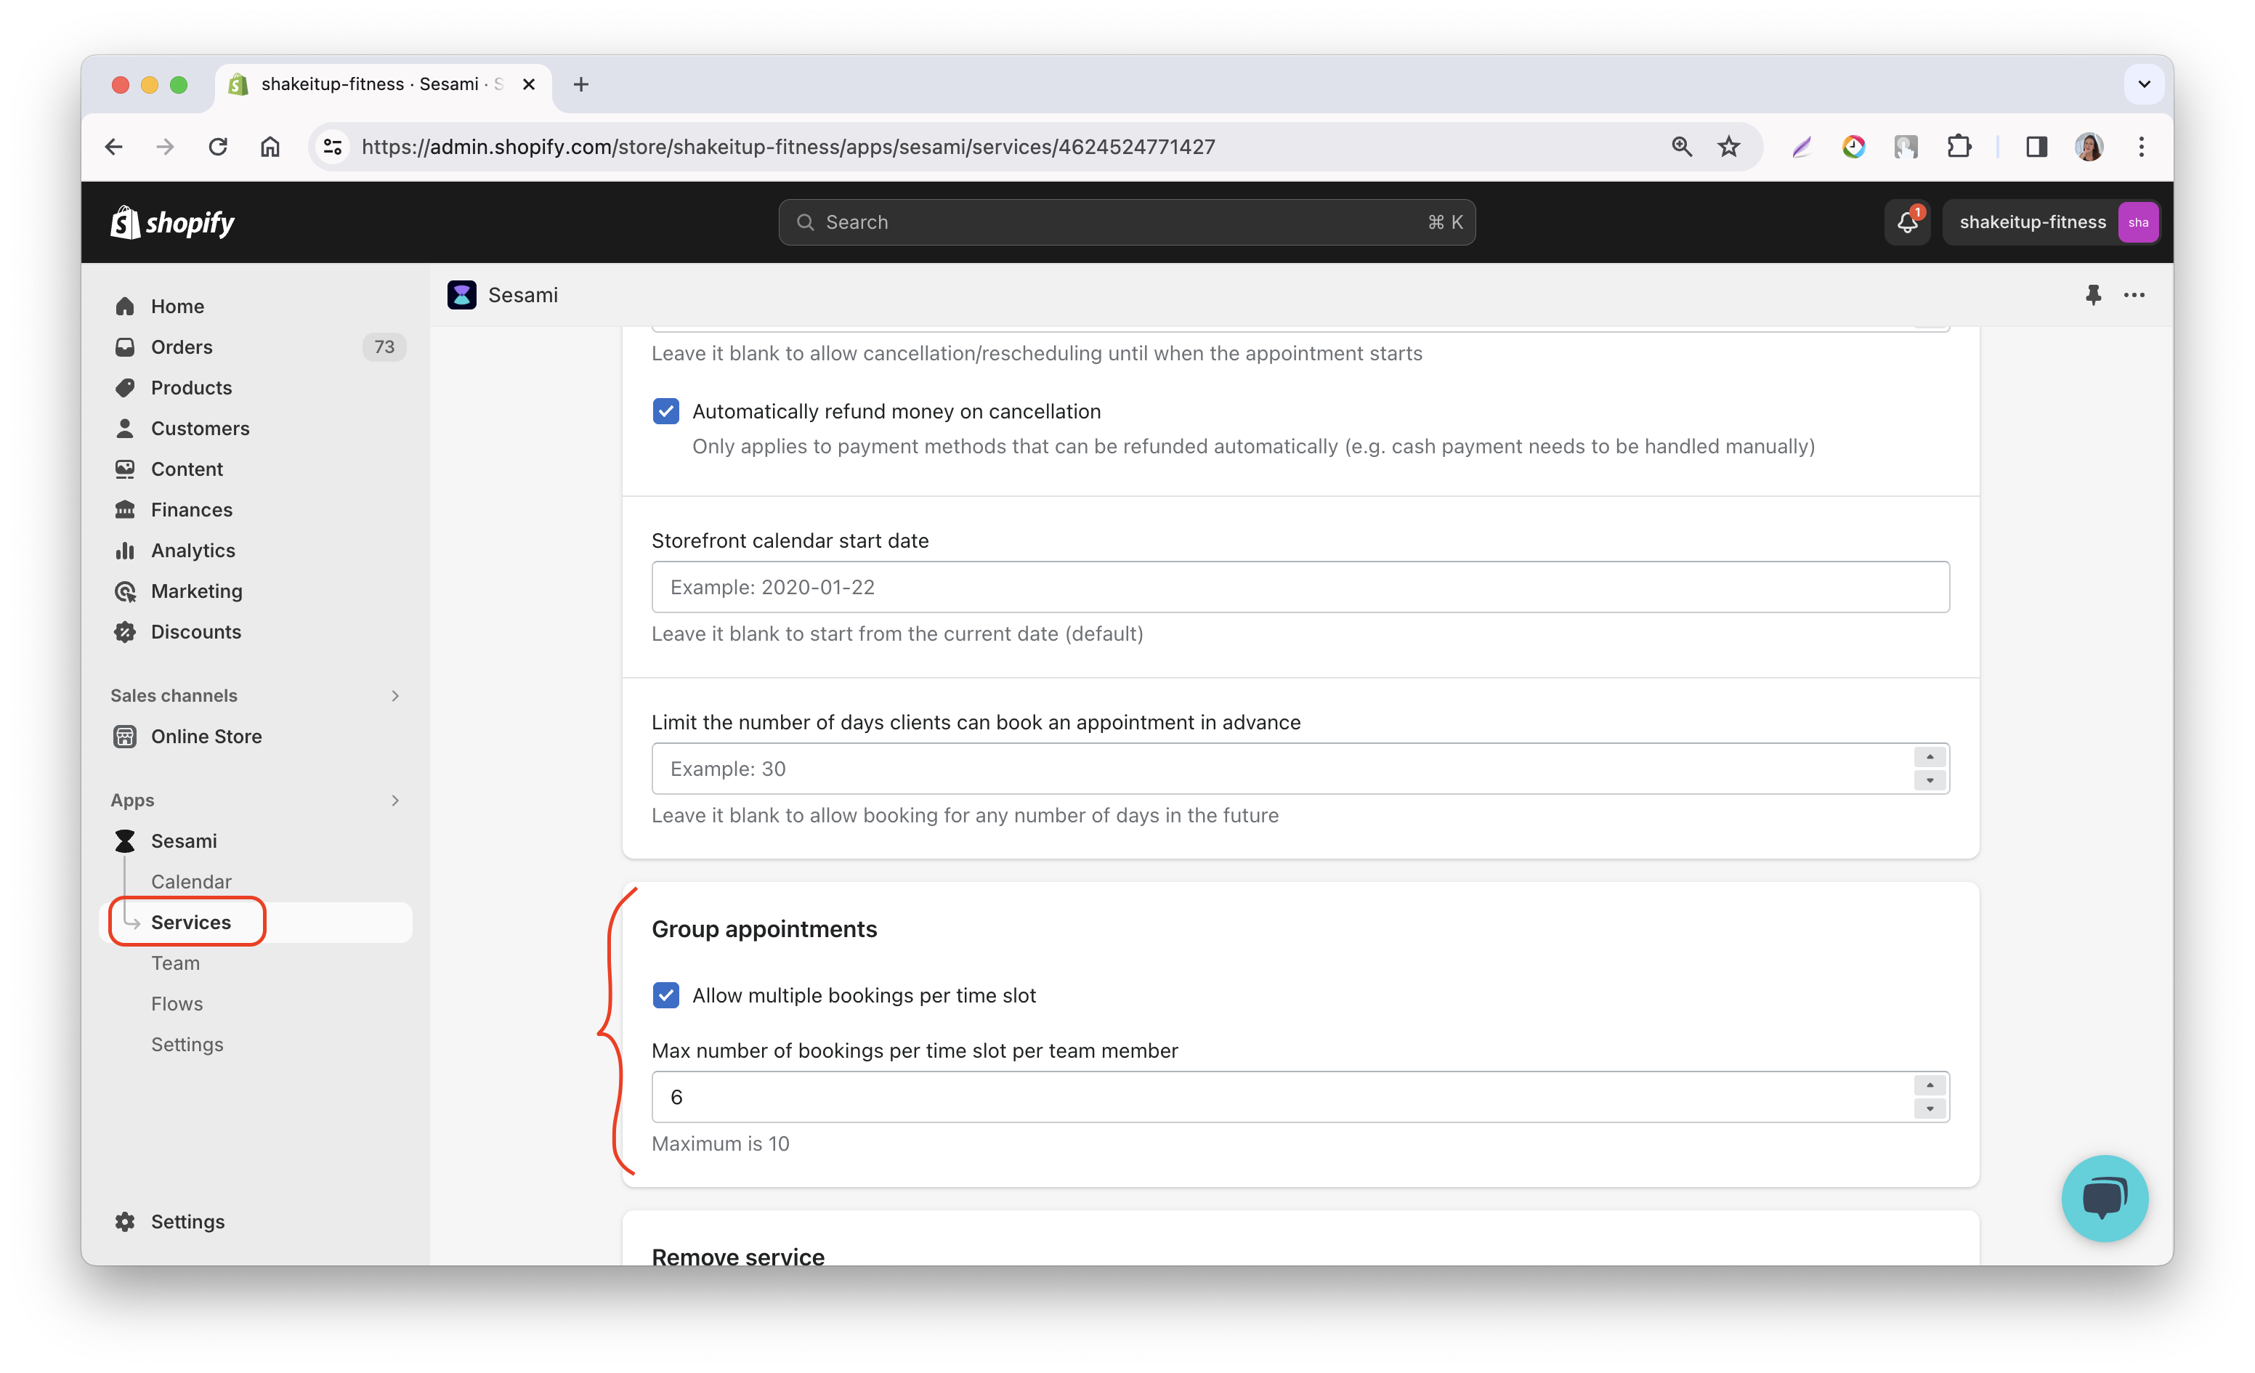Open the extensions puzzle menu
This screenshot has width=2255, height=1373.
tap(1959, 147)
